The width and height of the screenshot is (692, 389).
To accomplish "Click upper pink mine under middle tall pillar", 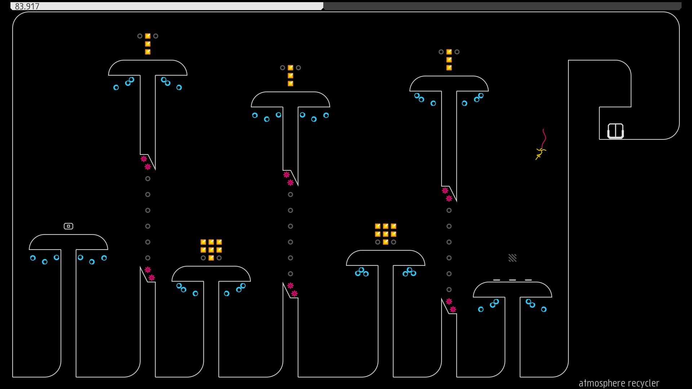I will [287, 175].
